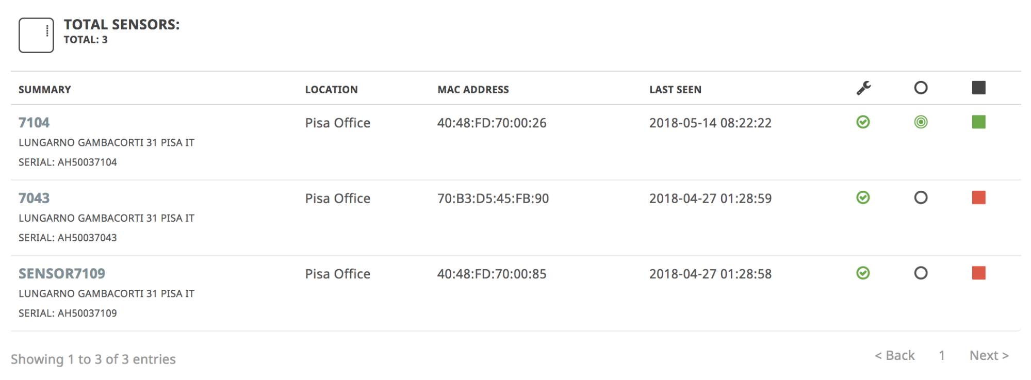
Task: Open sensor 7104 details link
Action: click(x=34, y=123)
